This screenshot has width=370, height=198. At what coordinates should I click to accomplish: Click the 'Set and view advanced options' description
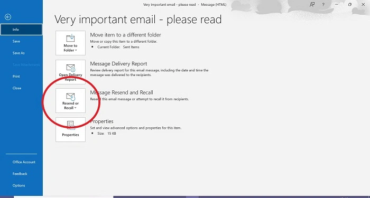tap(136, 128)
